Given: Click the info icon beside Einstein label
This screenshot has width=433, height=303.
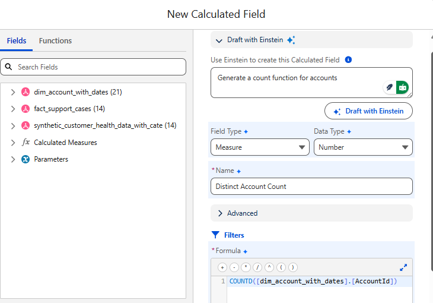Looking at the screenshot, I should click(349, 60).
